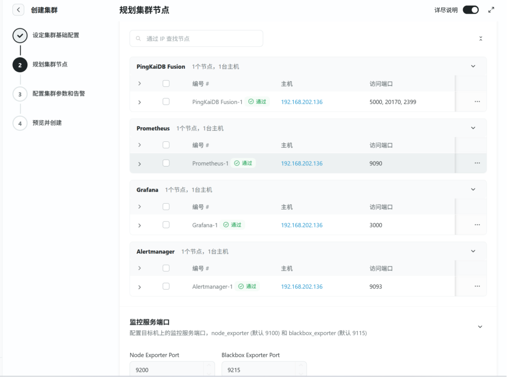
Task: Click the fullscreen expand icon at top right
Action: [x=491, y=10]
